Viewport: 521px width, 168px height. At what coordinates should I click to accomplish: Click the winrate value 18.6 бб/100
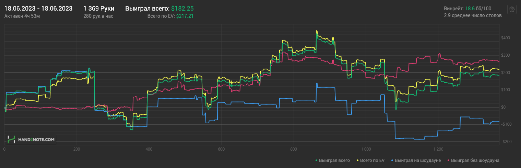(478, 9)
